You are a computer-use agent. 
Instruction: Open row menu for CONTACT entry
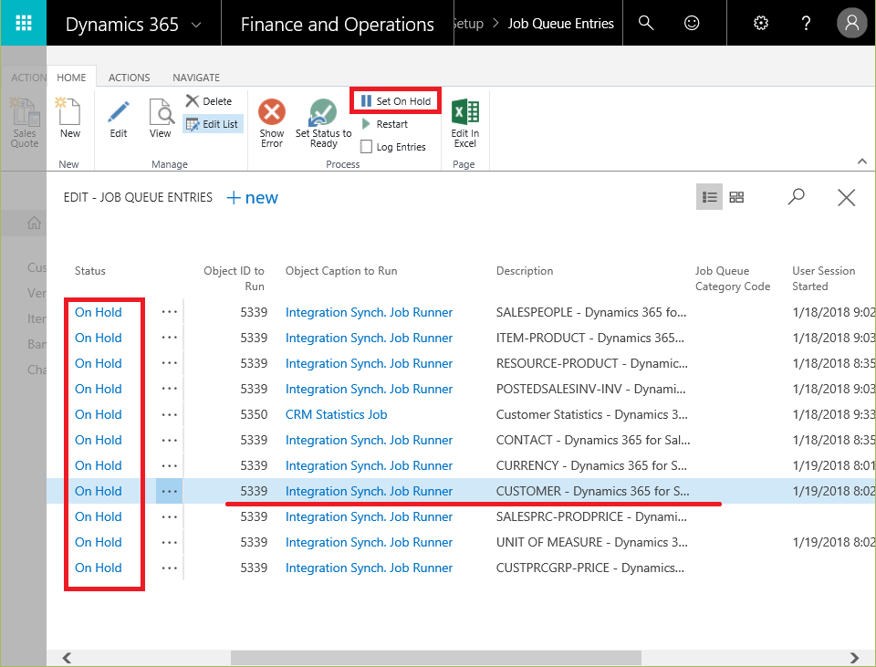click(x=170, y=440)
